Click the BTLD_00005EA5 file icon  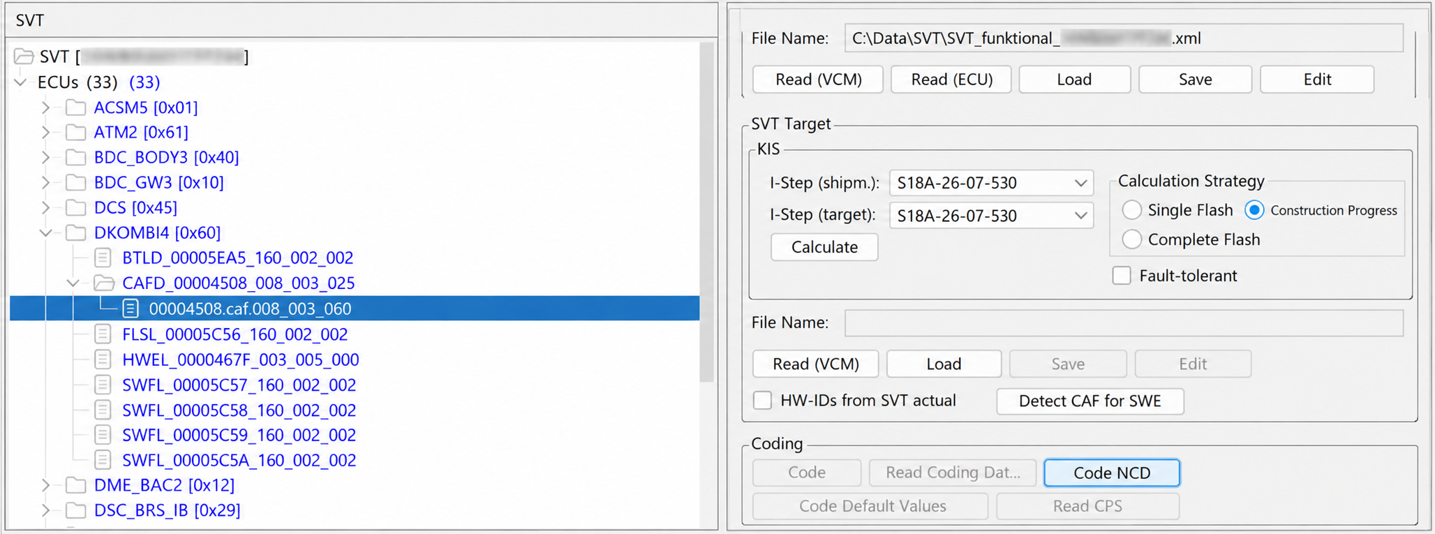click(x=103, y=258)
